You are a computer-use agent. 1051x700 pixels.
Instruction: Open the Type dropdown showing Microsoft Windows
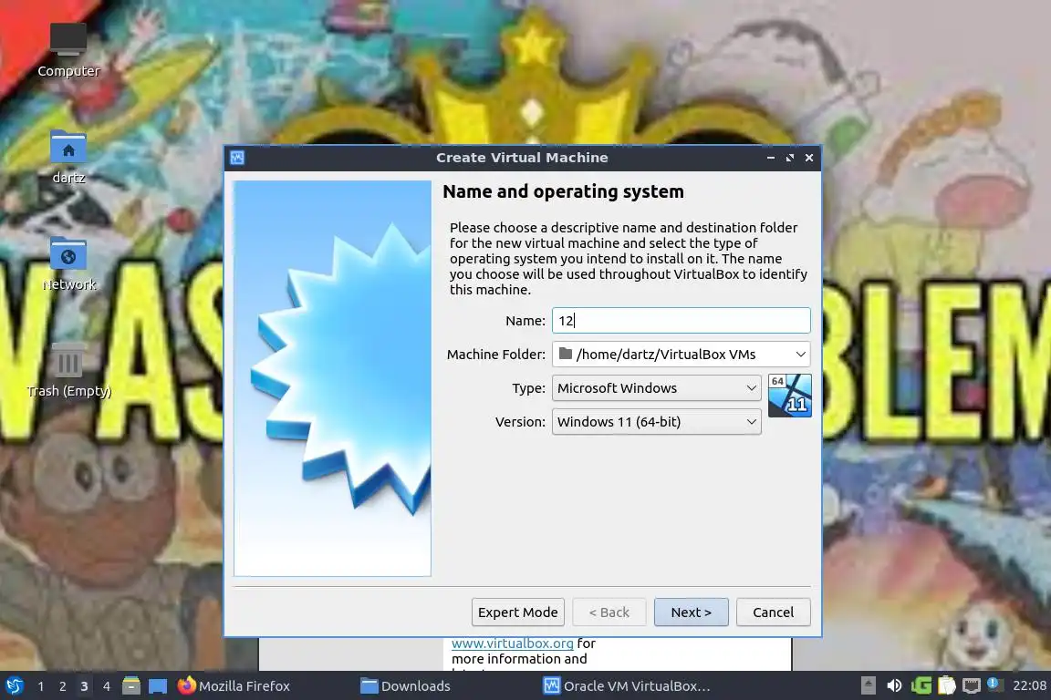point(656,388)
